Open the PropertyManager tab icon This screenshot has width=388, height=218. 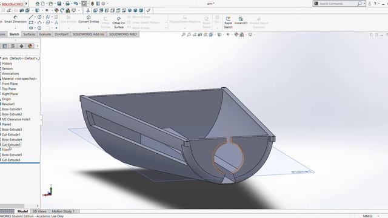click(5, 46)
